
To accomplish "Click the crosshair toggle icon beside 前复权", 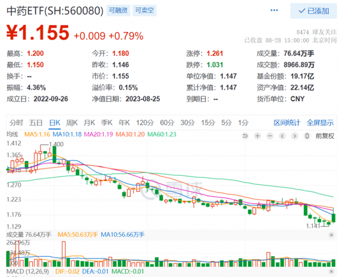I will click(x=307, y=136).
